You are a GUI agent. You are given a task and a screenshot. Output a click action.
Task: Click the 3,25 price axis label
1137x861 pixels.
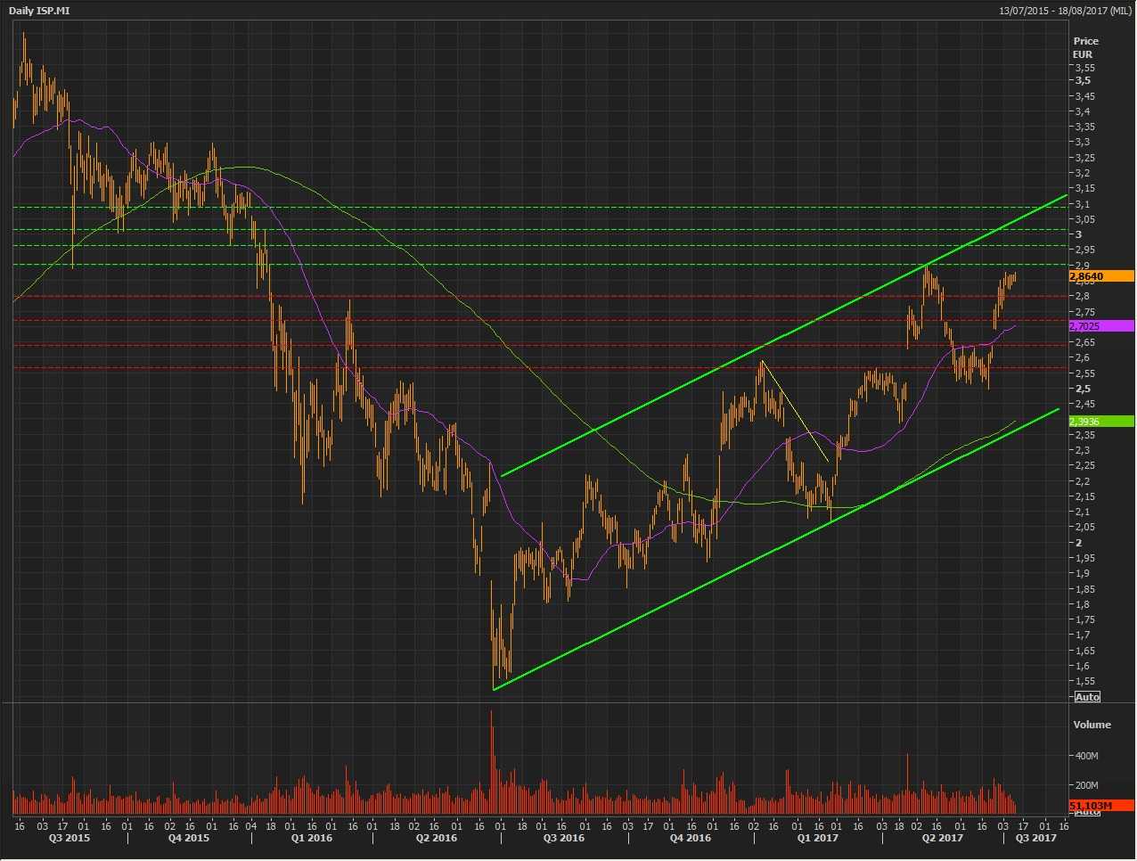point(1084,158)
